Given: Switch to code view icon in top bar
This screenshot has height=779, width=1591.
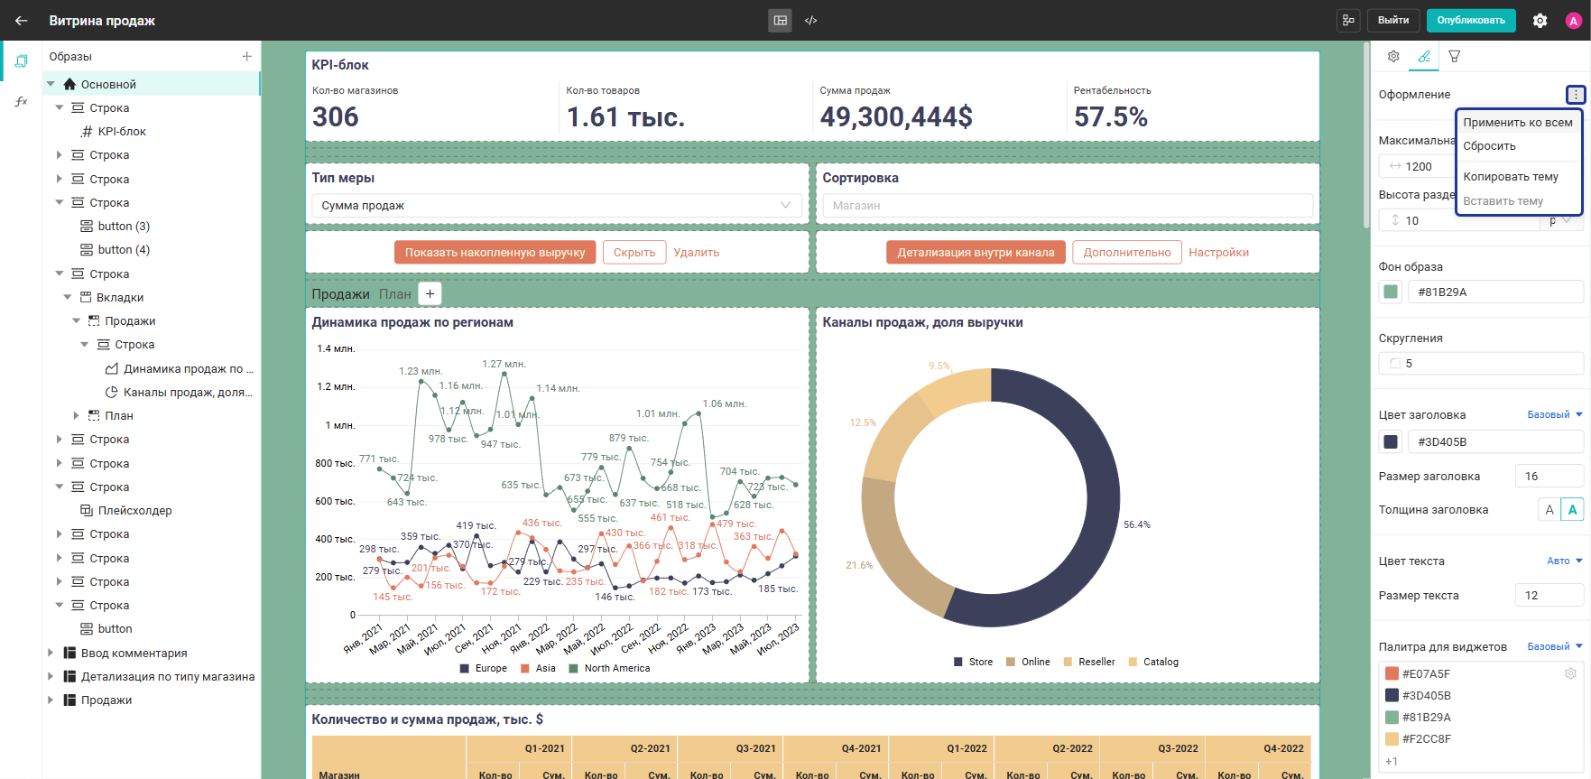Looking at the screenshot, I should pyautogui.click(x=810, y=20).
